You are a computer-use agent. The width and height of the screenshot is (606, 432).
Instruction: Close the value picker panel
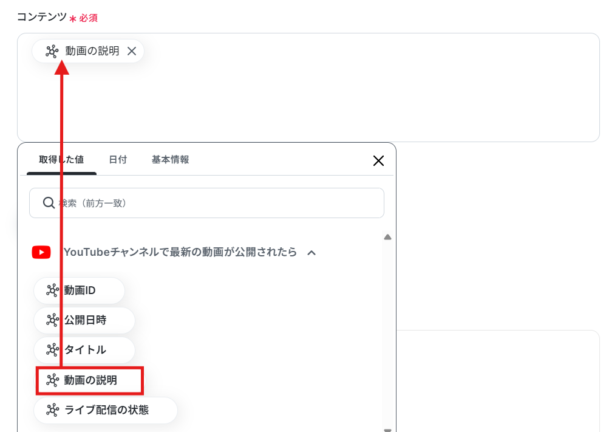pos(378,160)
